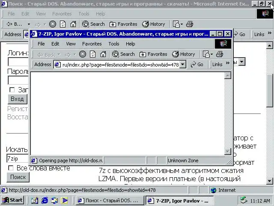Launch Outlook Express from quick launch

54,200
